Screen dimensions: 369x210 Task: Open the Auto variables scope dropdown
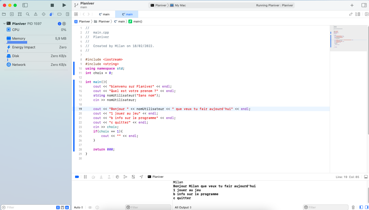pyautogui.click(x=79, y=207)
